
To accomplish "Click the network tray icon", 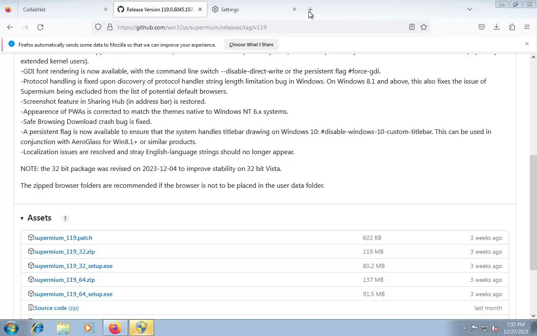I will [x=485, y=328].
